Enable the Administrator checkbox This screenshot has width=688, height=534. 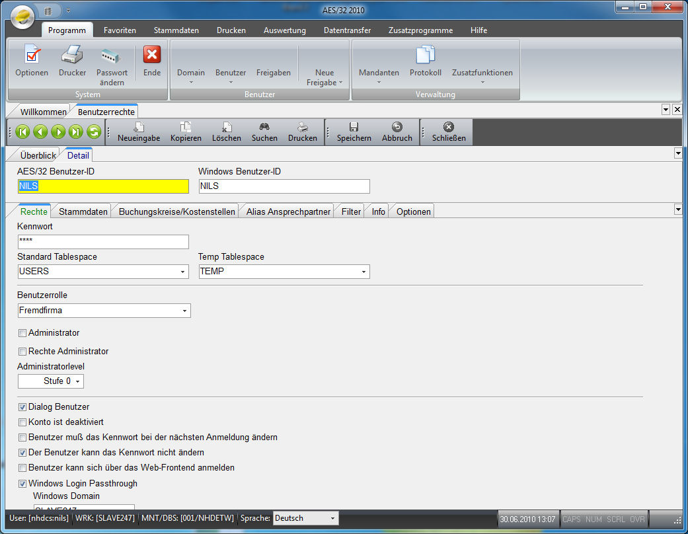point(22,333)
